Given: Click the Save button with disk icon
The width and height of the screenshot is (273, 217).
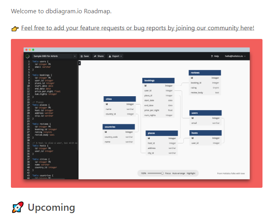Looking at the screenshot, I should click(x=84, y=56).
